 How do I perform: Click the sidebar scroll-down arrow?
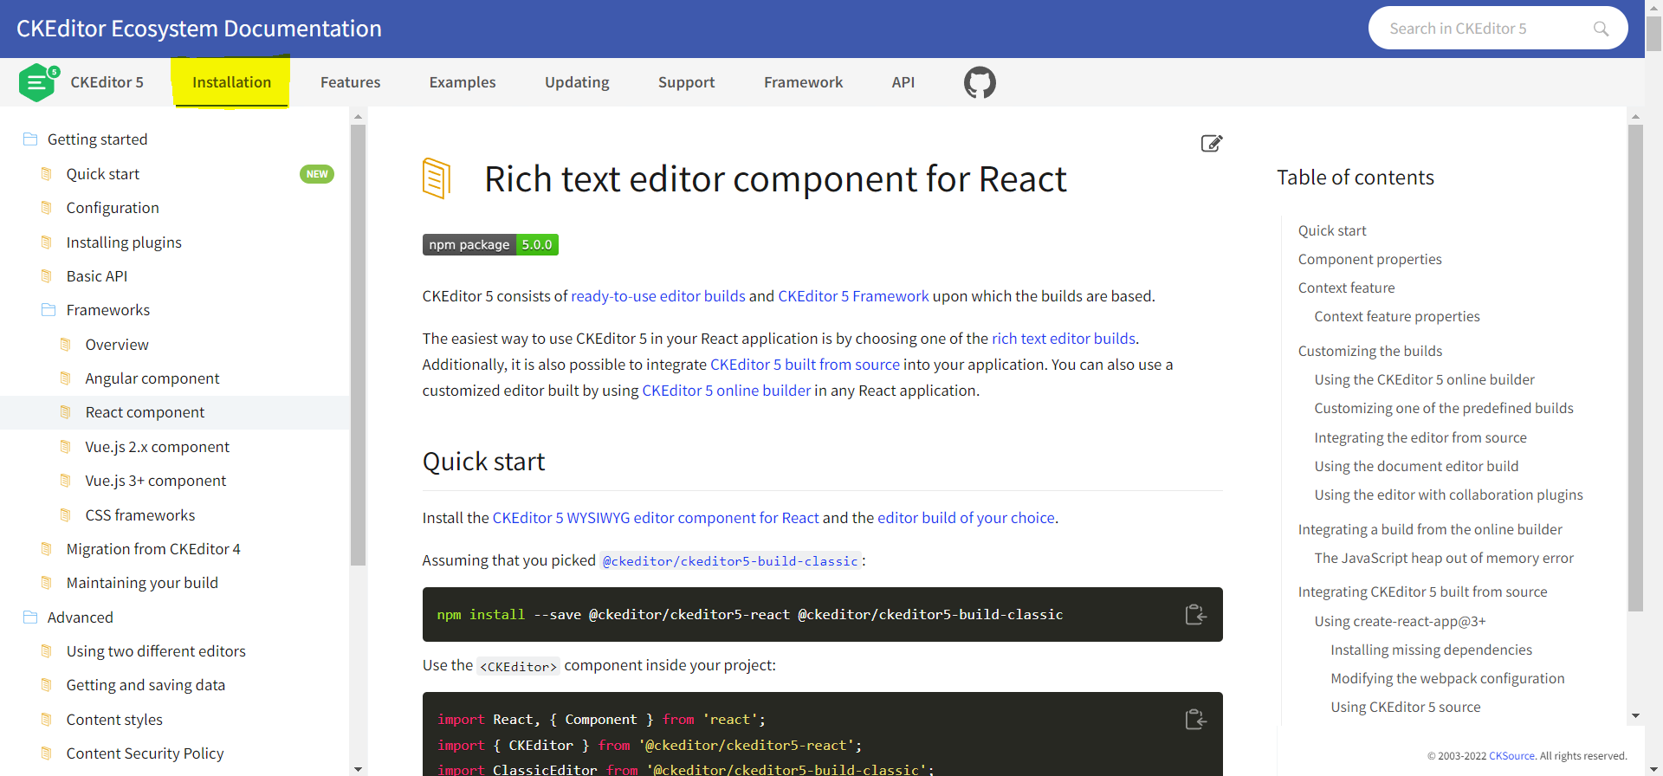358,768
